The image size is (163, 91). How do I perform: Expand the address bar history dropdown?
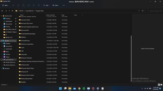(x=139, y=11)
